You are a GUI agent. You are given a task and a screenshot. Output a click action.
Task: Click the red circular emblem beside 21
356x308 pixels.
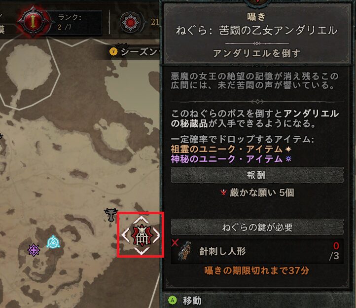[x=130, y=22]
